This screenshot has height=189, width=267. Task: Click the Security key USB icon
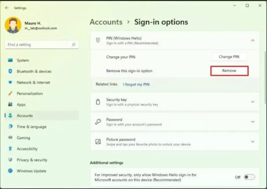click(x=98, y=102)
